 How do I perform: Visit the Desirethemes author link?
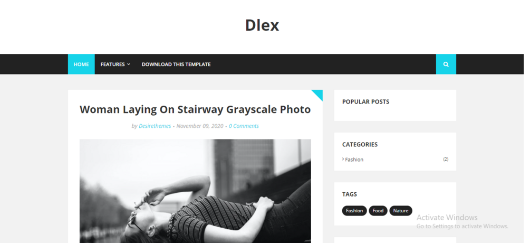[155, 126]
